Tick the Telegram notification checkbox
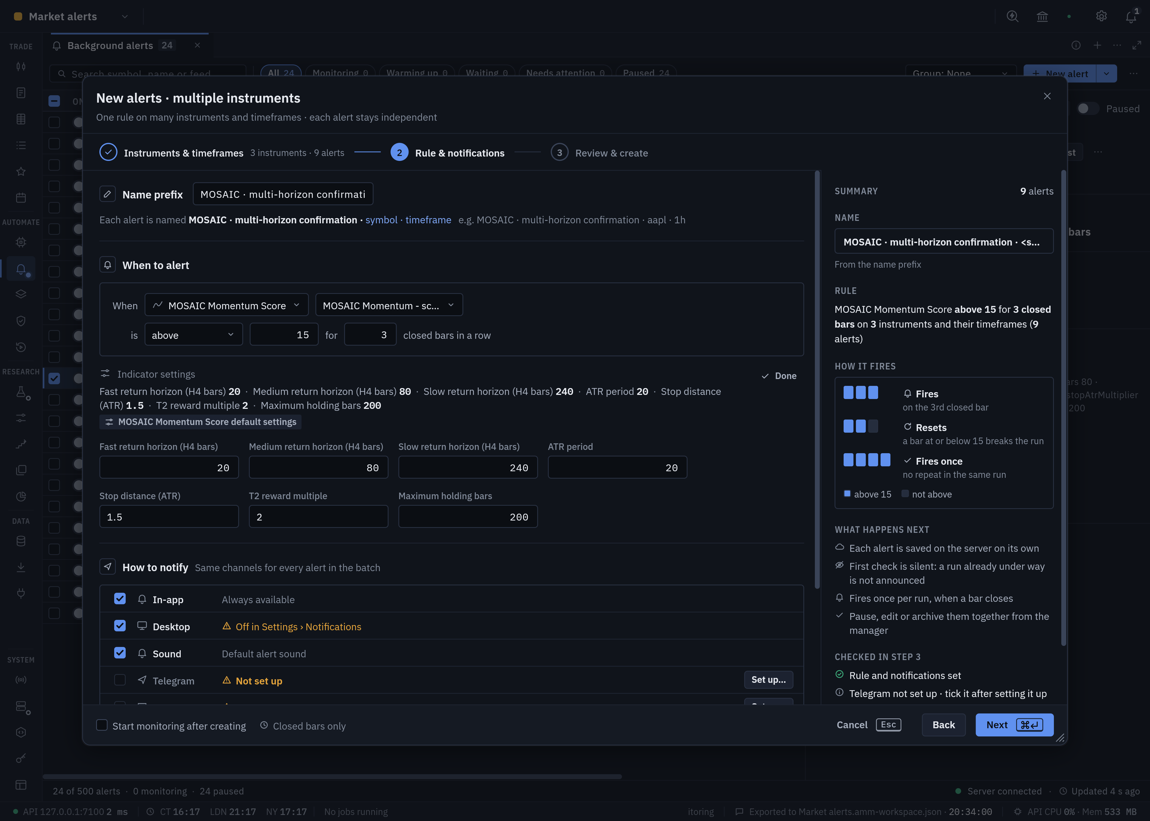The image size is (1150, 821). [x=120, y=680]
